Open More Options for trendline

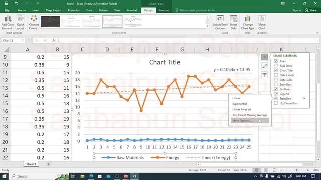pos(250,121)
